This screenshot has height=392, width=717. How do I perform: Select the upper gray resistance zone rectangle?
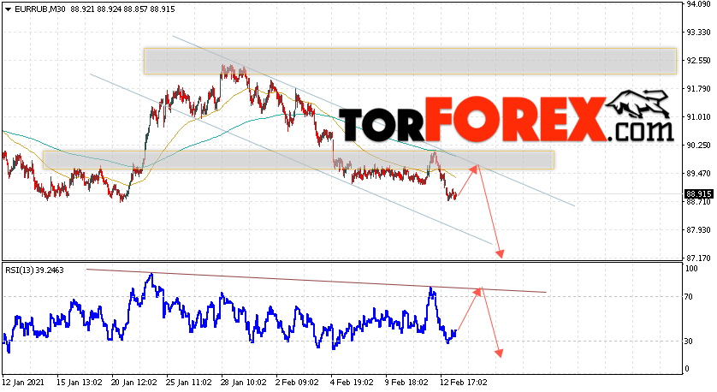tap(410, 61)
